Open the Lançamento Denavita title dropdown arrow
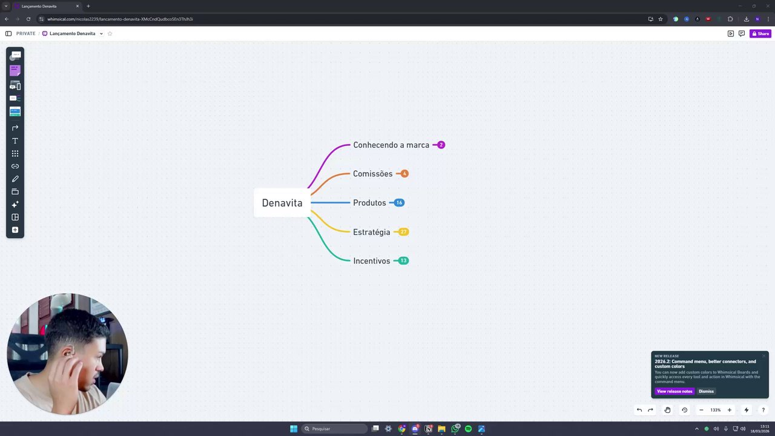 (x=101, y=33)
